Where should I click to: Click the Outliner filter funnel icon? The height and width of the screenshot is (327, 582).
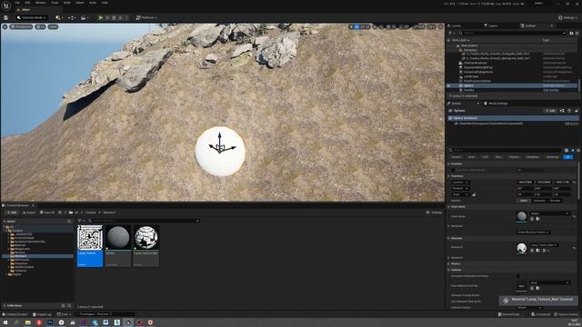[451, 33]
